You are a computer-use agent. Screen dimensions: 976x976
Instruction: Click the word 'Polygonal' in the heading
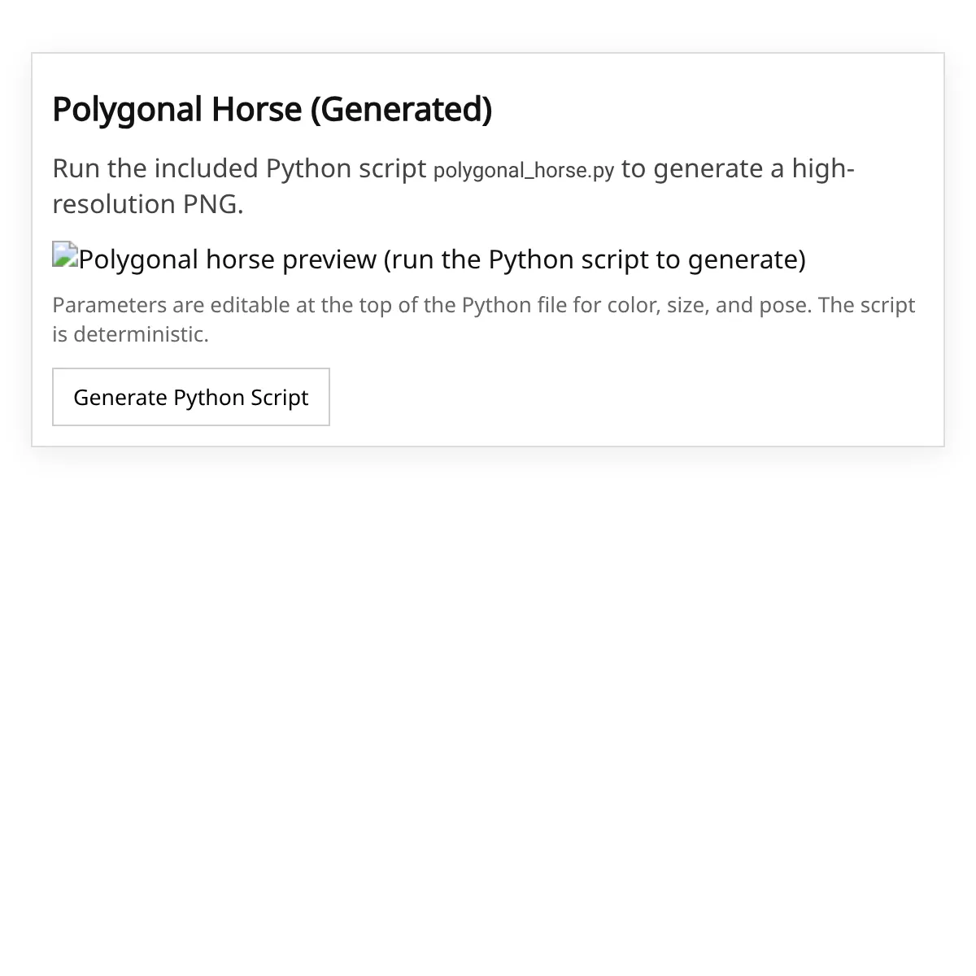coord(127,110)
